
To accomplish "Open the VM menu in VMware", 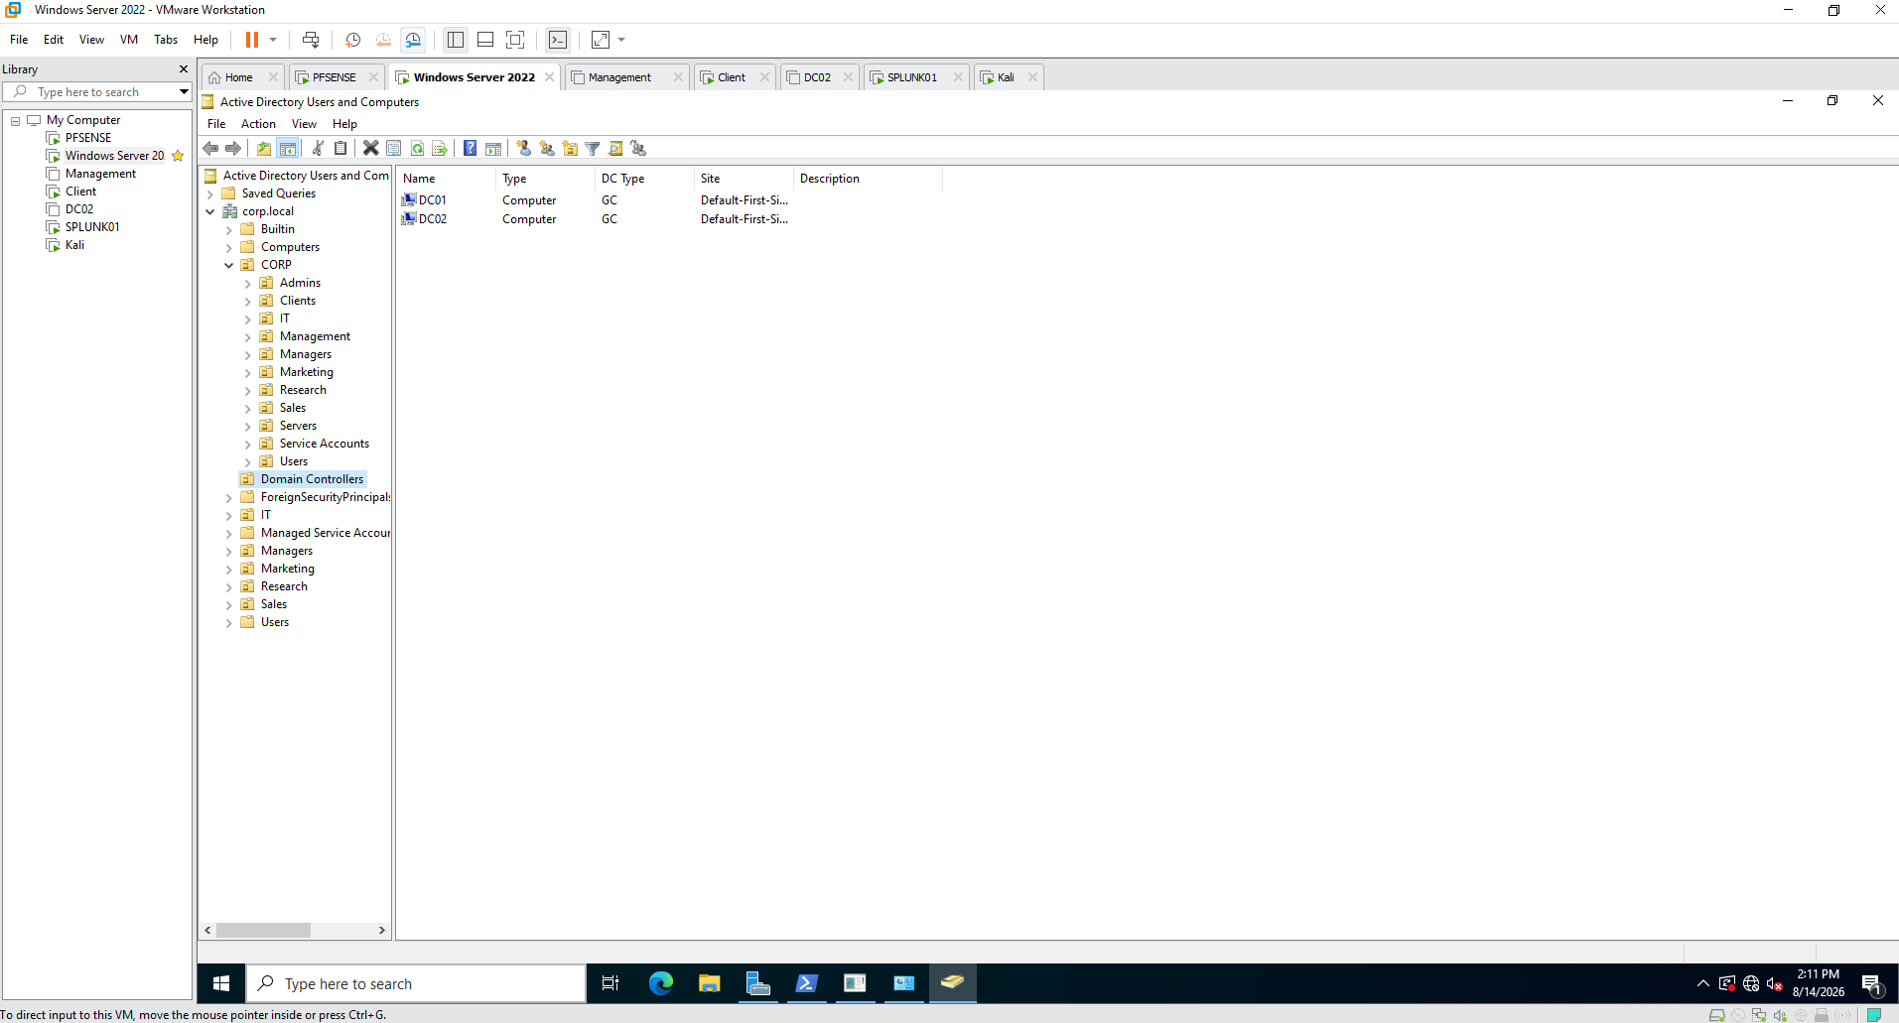I will (129, 40).
